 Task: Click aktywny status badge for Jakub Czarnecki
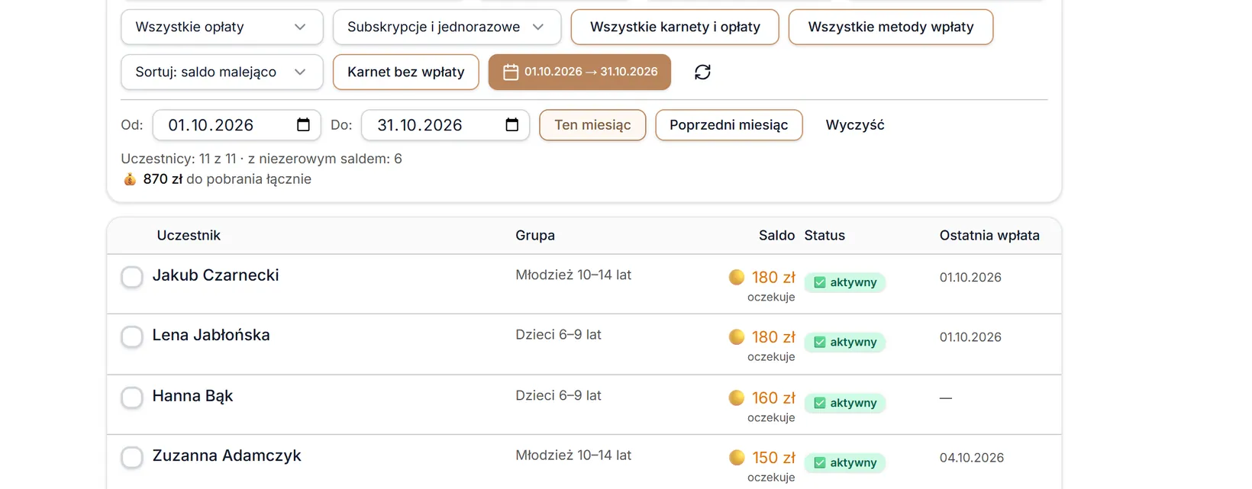tap(845, 282)
